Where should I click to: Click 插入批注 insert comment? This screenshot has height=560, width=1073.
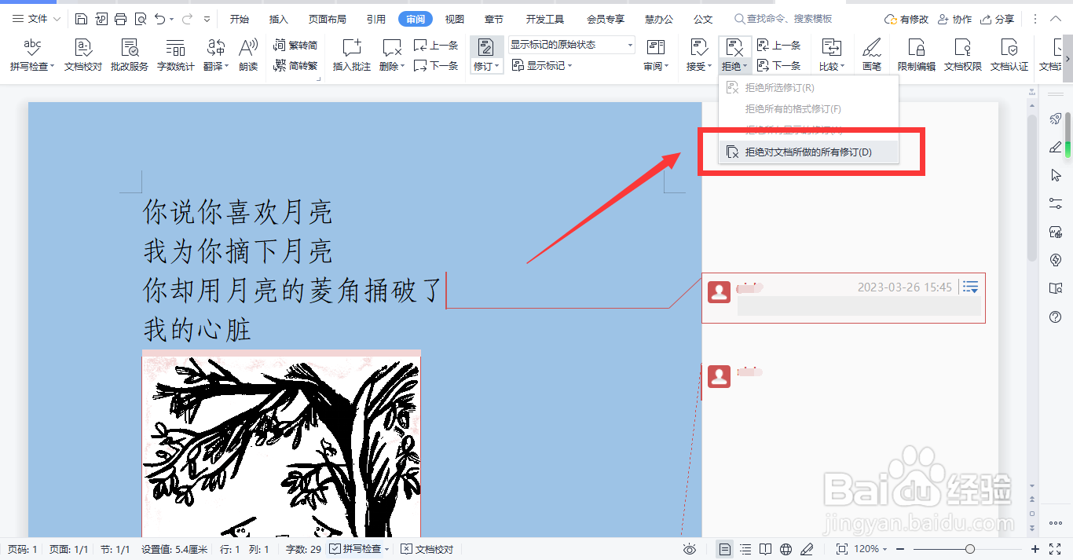[x=352, y=56]
